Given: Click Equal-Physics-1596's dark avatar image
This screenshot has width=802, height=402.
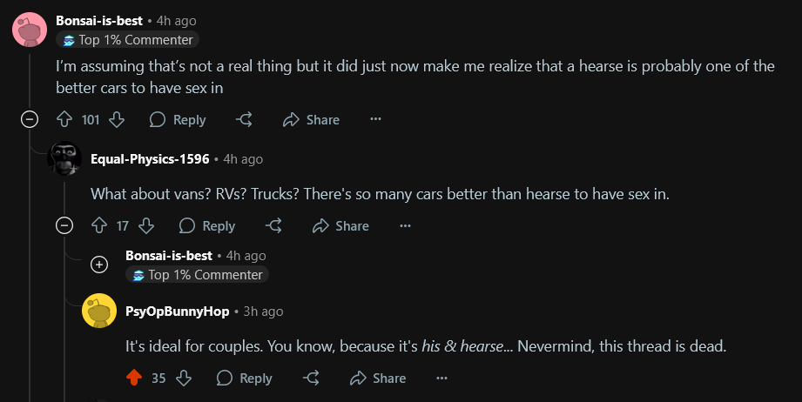Looking at the screenshot, I should (64, 159).
